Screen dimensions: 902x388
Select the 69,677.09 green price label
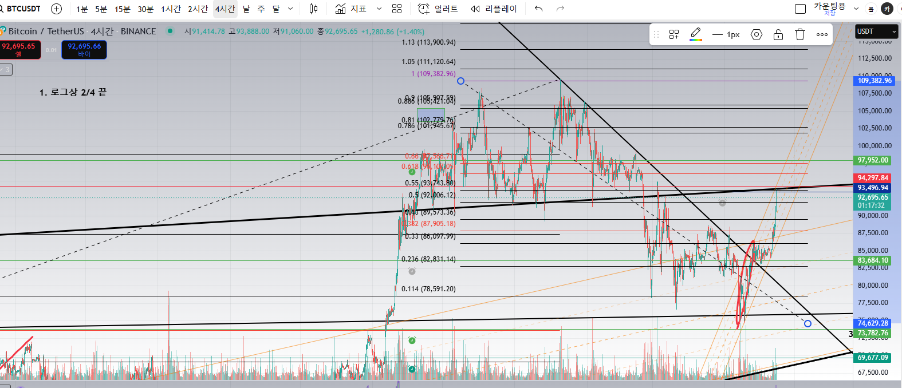[x=872, y=358]
